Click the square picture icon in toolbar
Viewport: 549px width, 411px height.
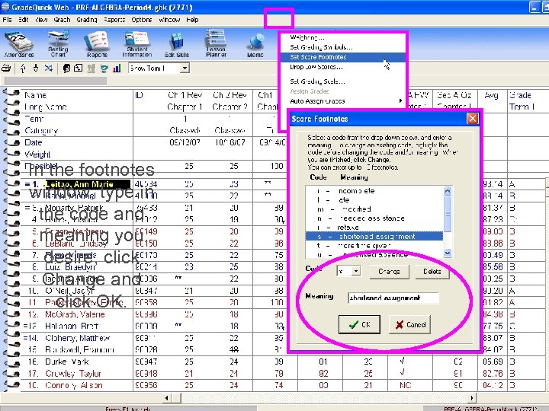click(x=79, y=68)
